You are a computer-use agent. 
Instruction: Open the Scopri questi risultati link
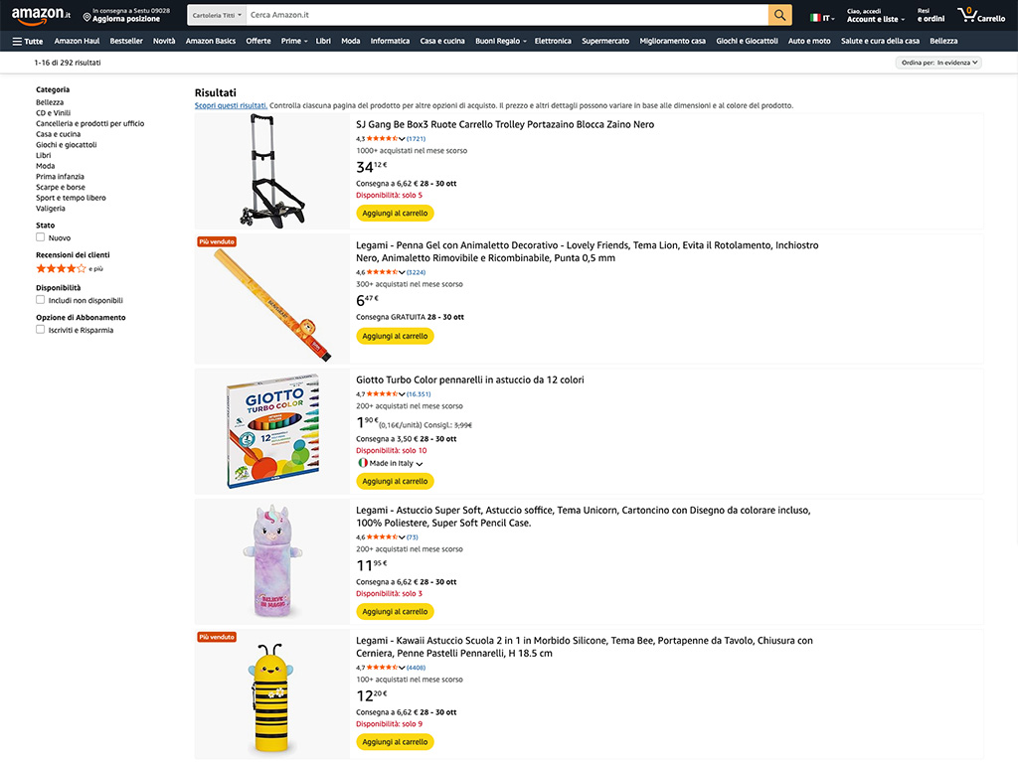pos(231,105)
